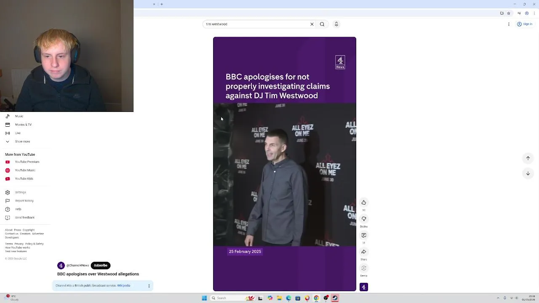Show hidden system tray icons
This screenshot has height=303, width=539.
tap(498, 298)
